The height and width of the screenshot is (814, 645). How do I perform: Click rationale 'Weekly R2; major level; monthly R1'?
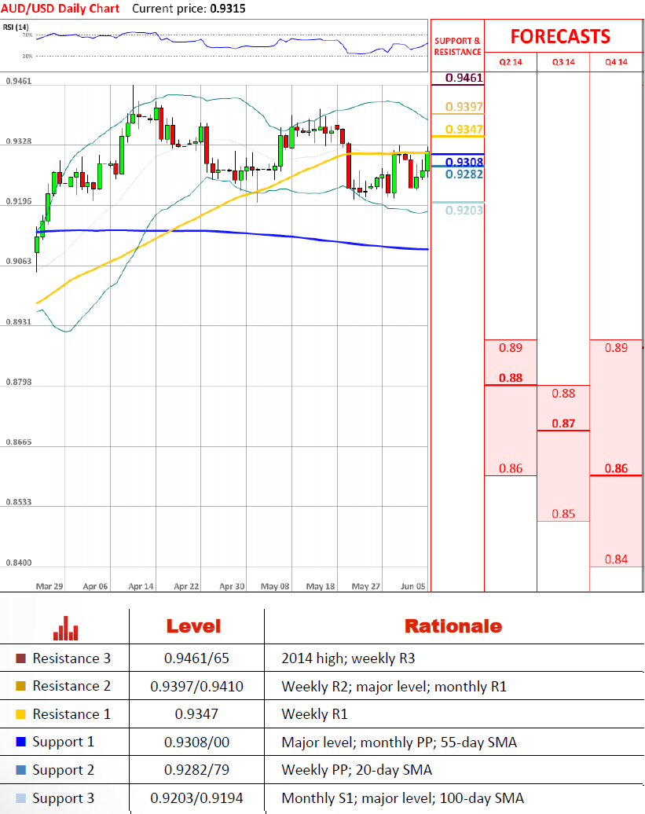394,686
